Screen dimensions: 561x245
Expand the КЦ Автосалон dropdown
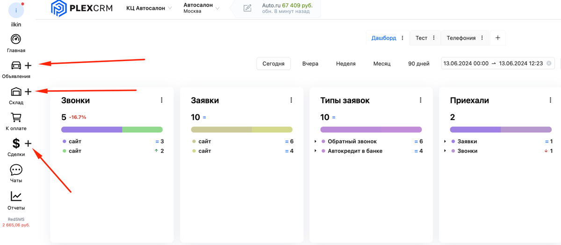[x=149, y=8]
